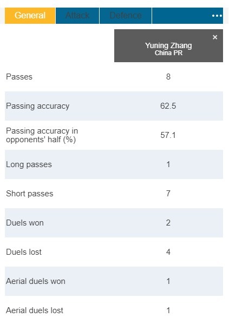Click the Long passes row
This screenshot has height=331, width=229.
click(x=114, y=164)
